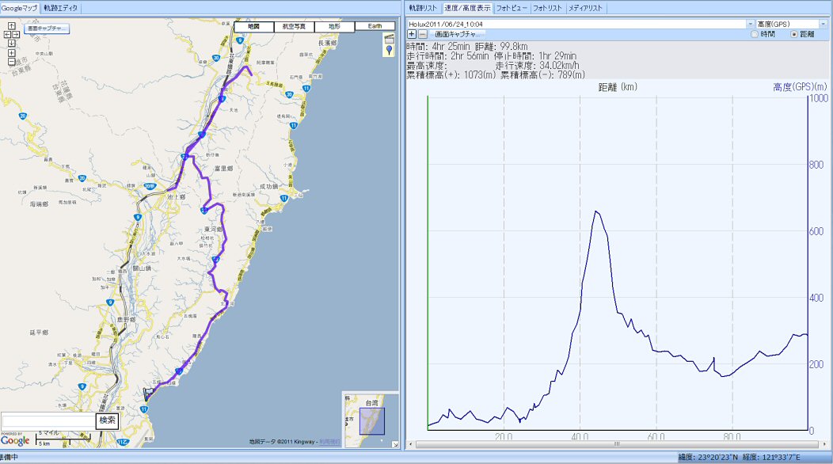Zoom in the map with plus button
The height and width of the screenshot is (464, 833).
[12, 53]
